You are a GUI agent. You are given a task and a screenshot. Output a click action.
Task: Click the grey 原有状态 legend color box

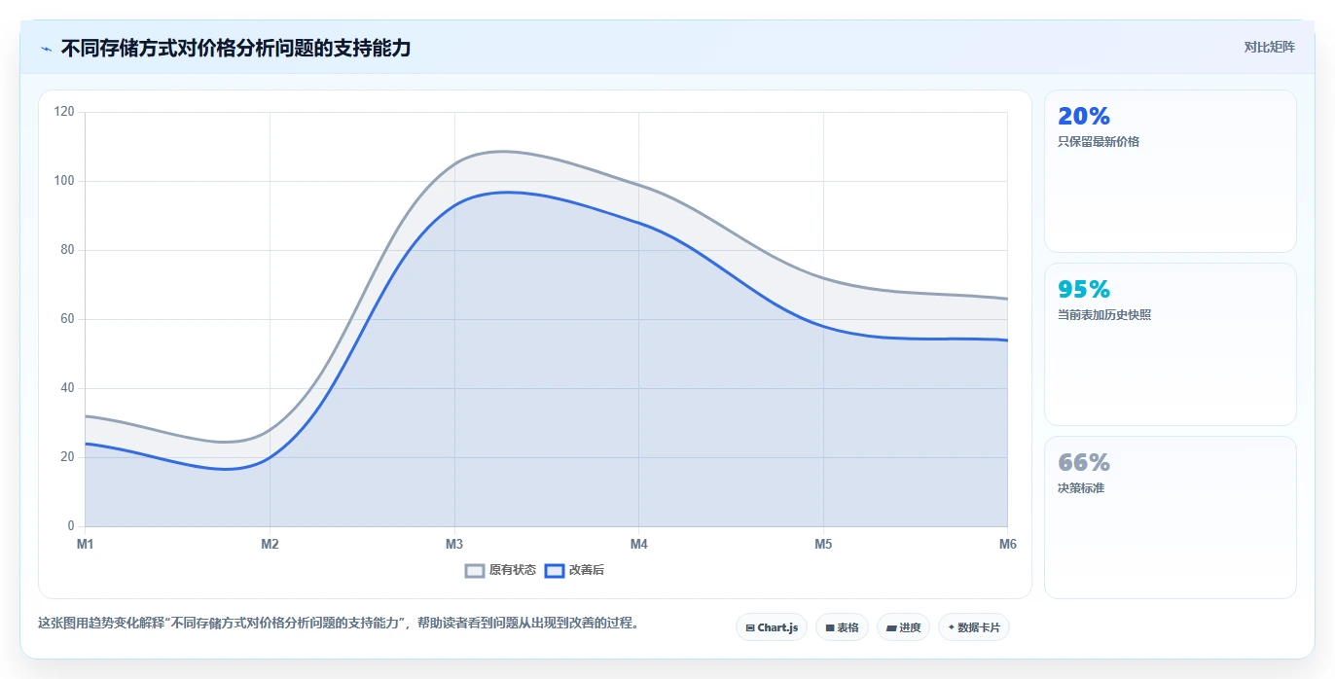[475, 570]
